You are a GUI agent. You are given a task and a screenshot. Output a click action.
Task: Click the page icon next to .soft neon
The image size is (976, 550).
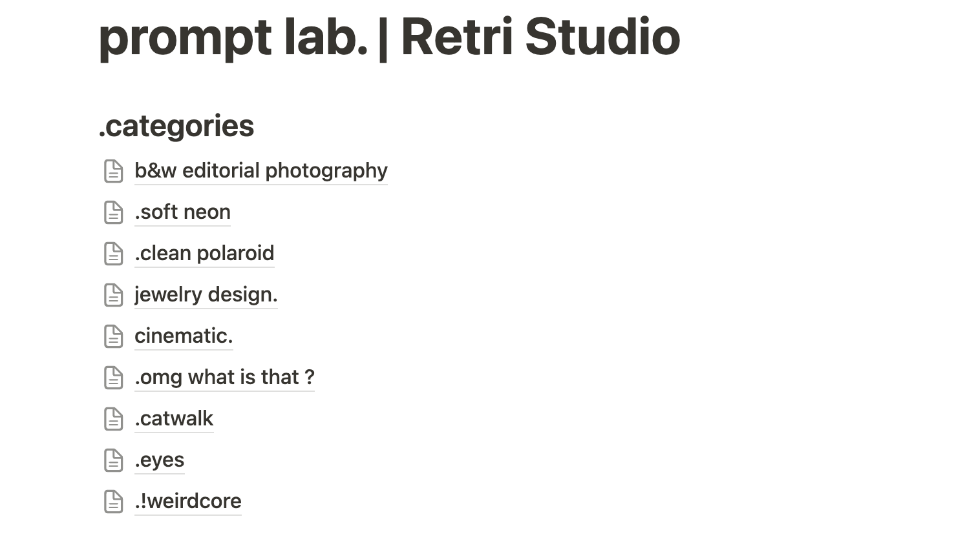pyautogui.click(x=113, y=212)
